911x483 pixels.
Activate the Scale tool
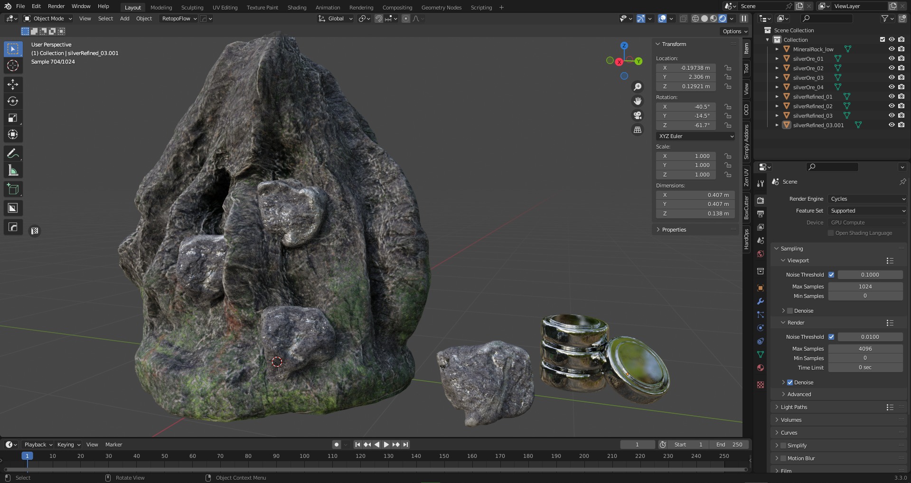[x=13, y=118]
